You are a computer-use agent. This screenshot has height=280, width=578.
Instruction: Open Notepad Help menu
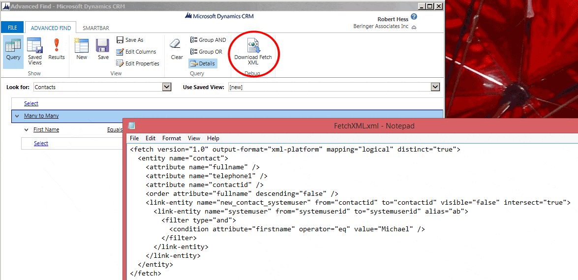213,138
